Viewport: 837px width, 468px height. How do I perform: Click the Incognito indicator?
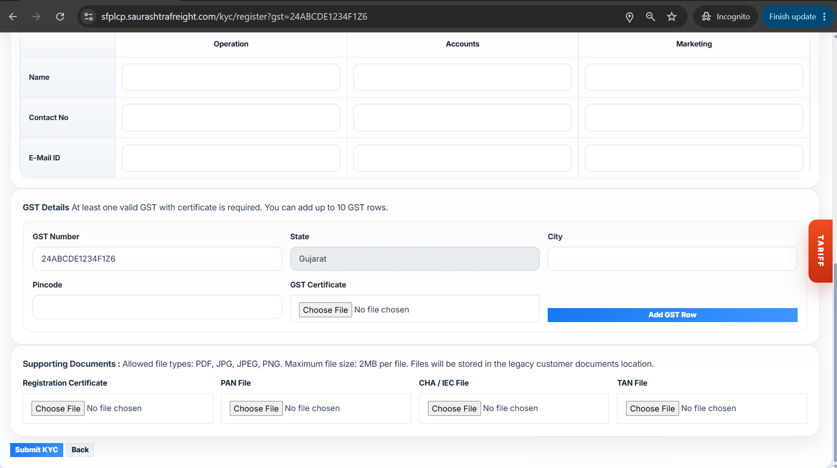tap(726, 17)
